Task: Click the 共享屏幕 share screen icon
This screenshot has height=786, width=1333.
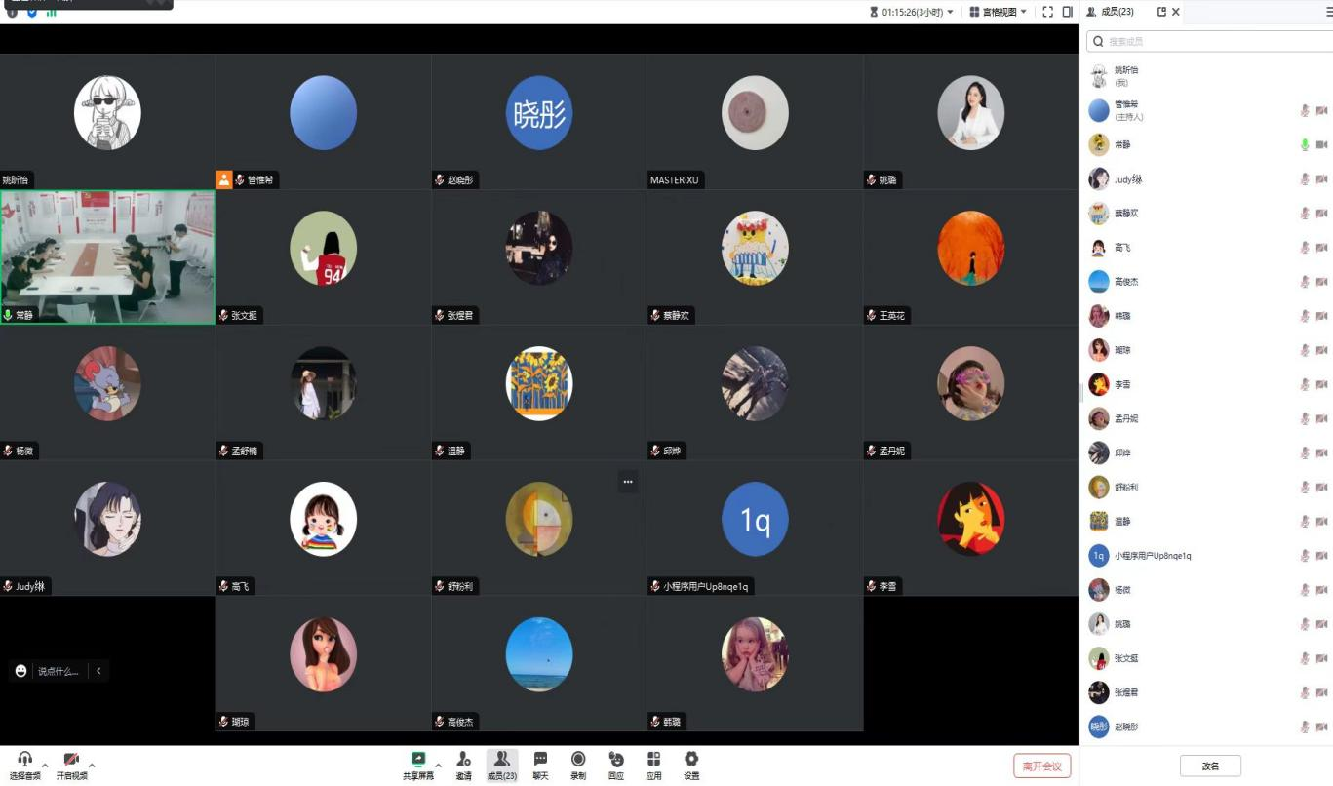Action: pyautogui.click(x=418, y=760)
